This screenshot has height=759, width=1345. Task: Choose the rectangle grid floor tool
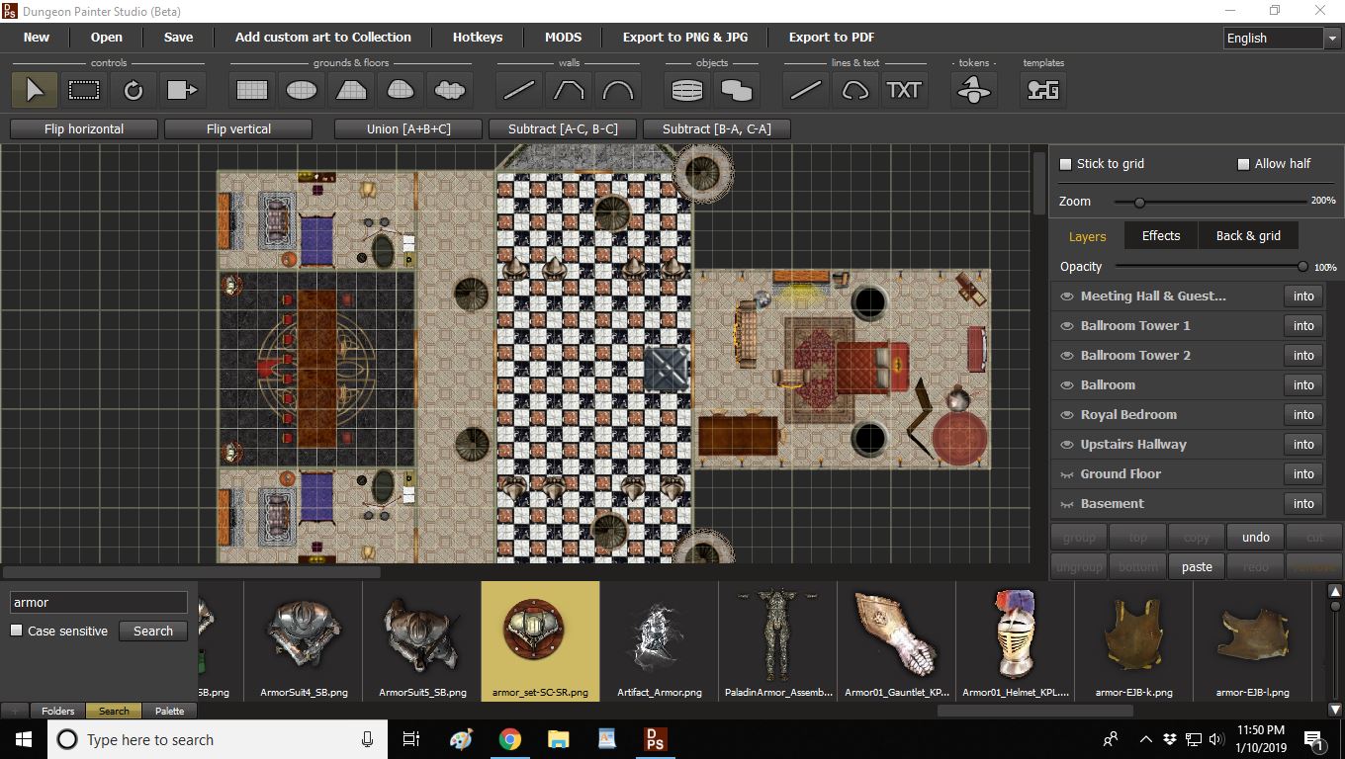[252, 90]
